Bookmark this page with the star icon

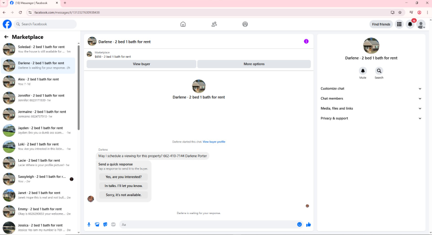pos(400,12)
